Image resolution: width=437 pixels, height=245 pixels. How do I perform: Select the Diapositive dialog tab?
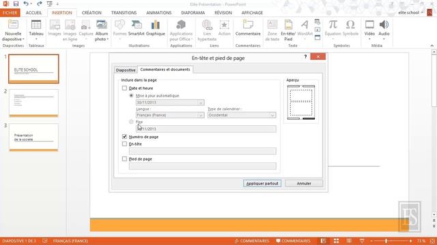126,70
